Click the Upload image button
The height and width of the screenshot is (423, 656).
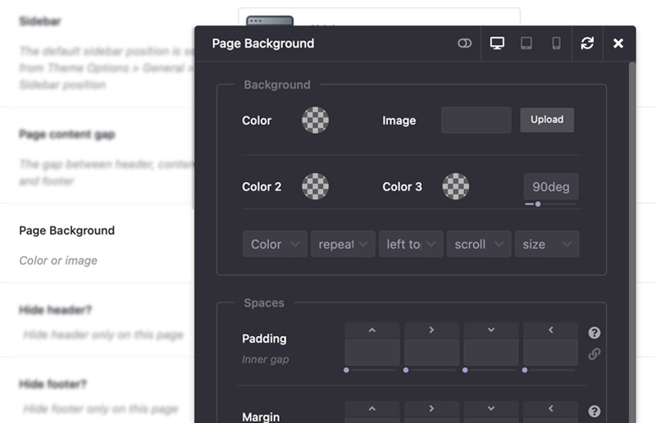[x=547, y=120]
